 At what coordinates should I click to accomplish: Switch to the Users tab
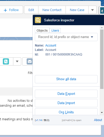tap(55, 31)
